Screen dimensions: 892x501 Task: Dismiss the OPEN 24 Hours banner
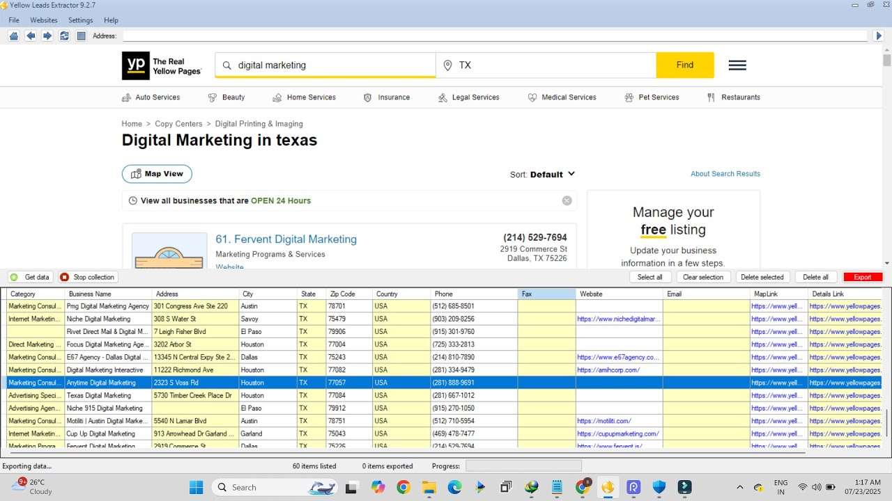(x=567, y=200)
